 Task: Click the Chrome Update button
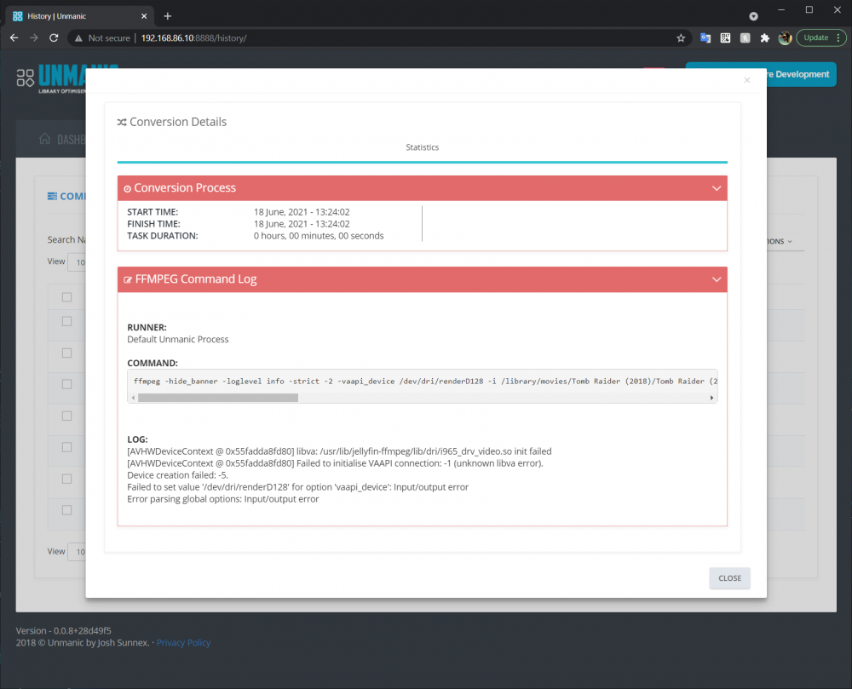pos(815,37)
